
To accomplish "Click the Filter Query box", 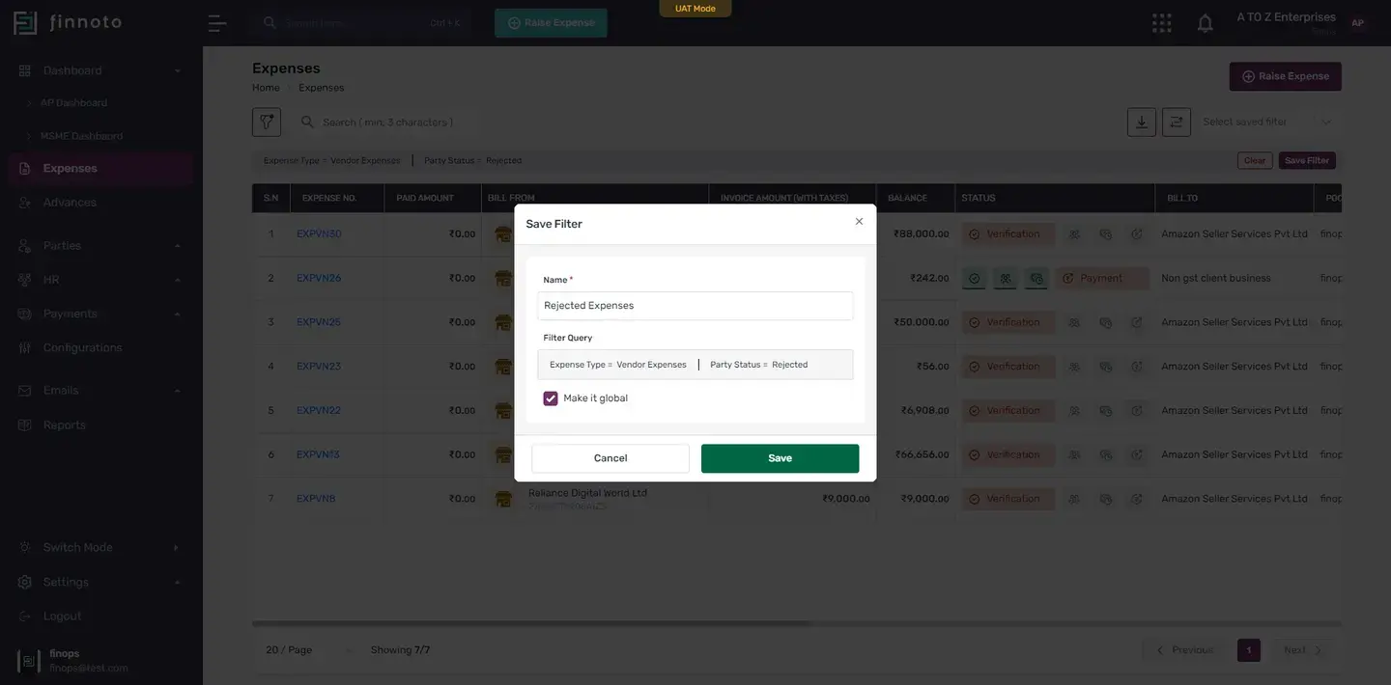I will click(695, 365).
